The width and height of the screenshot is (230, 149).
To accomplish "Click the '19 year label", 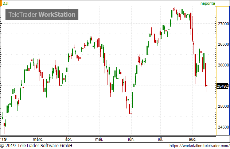I will point(3,139).
